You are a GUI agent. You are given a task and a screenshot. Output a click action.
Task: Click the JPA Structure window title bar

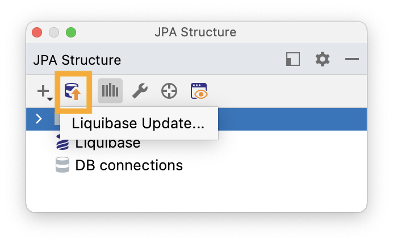[195, 32]
